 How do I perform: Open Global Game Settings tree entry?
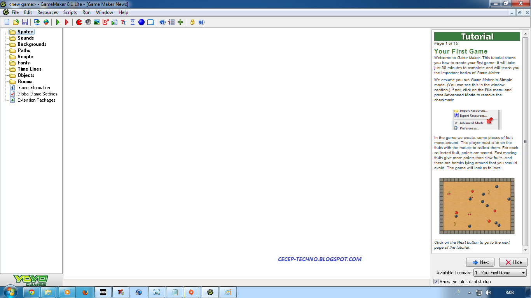pos(37,94)
